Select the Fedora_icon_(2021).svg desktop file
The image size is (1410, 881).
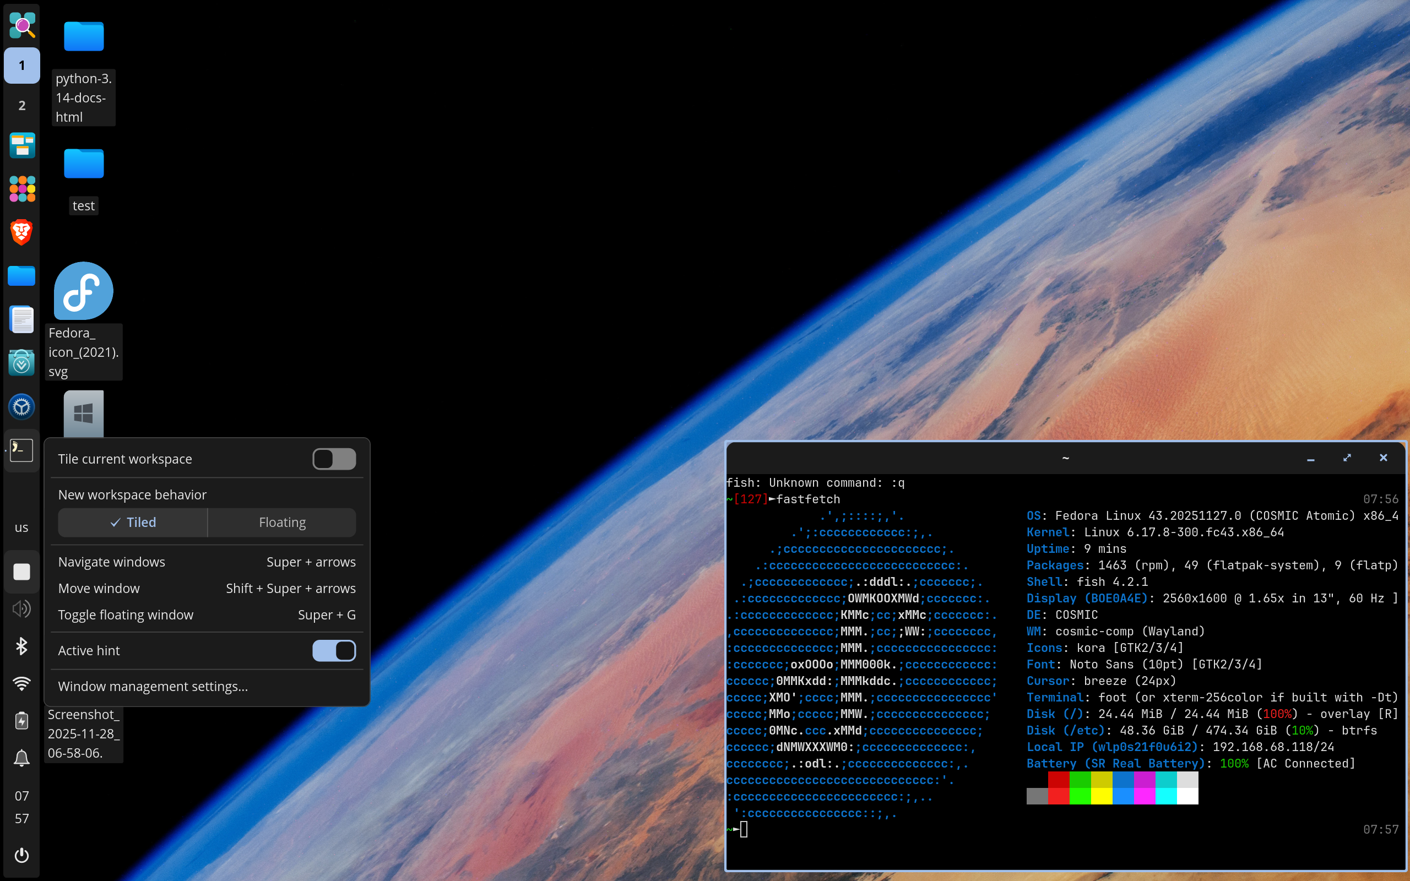click(x=83, y=291)
